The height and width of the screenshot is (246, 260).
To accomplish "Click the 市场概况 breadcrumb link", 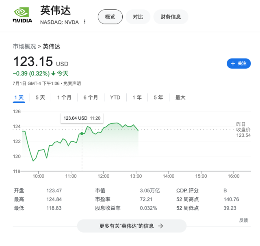I will coord(24,47).
